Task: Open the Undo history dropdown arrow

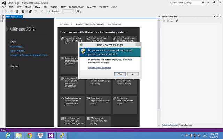Action: 39,11
